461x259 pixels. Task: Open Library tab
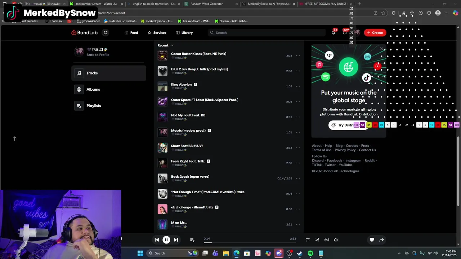tap(184, 33)
